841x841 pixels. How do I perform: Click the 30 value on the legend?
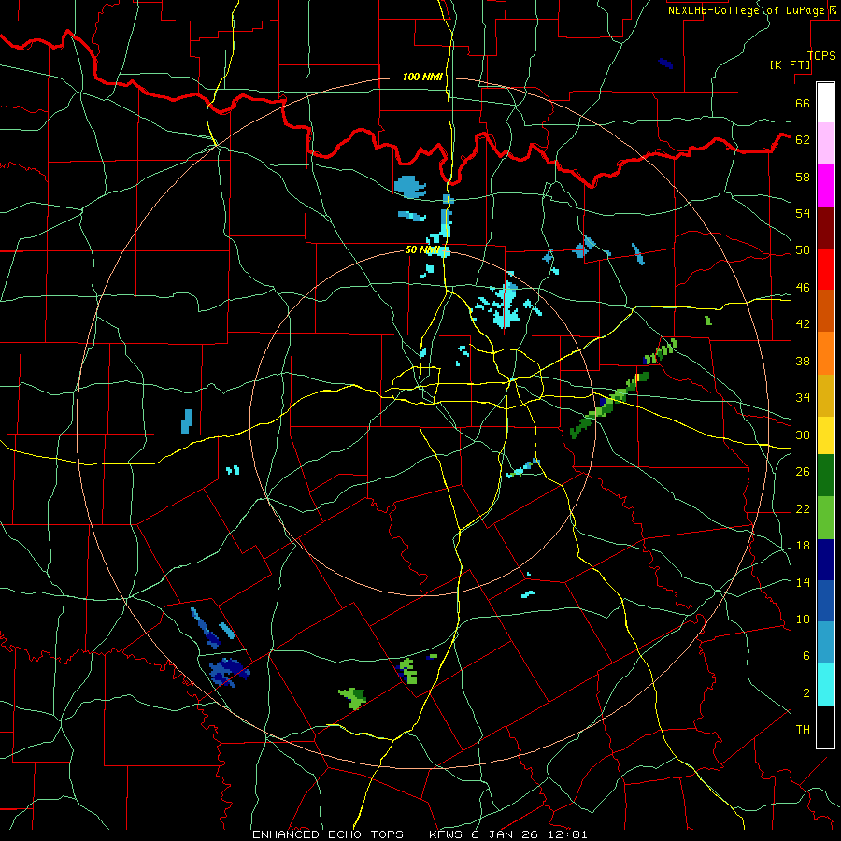click(x=803, y=435)
